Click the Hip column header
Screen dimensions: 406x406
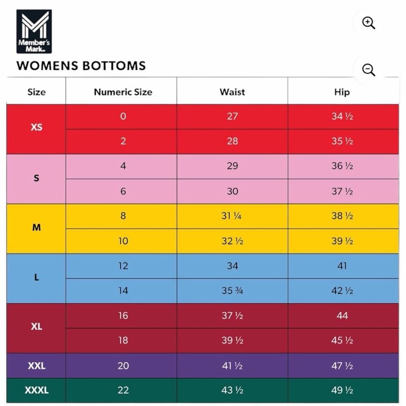coord(342,92)
